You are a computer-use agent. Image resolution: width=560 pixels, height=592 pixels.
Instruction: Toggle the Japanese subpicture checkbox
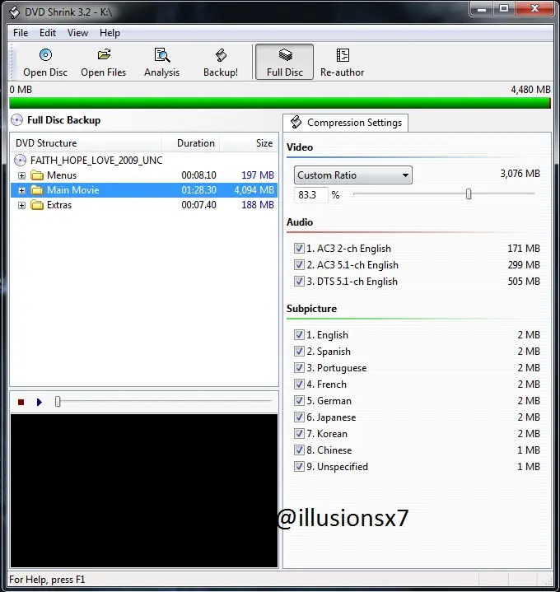pos(299,417)
